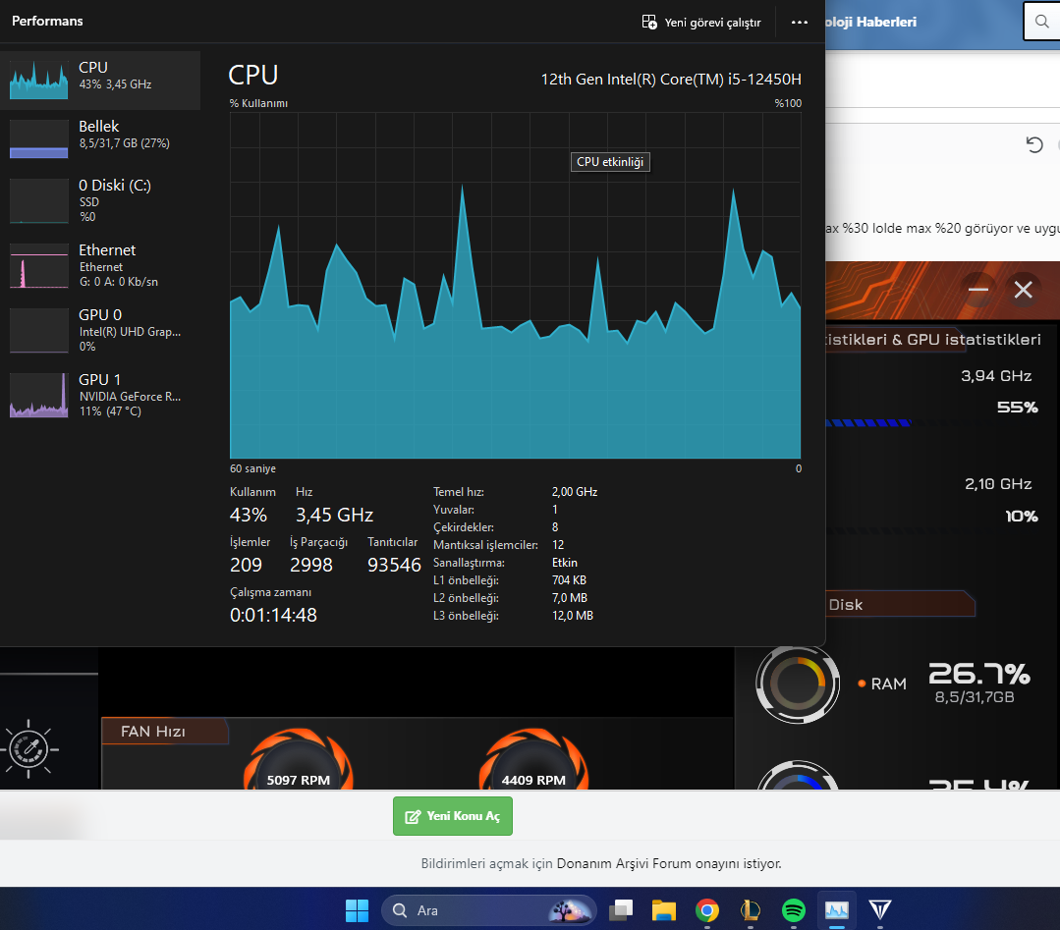Open the Windows Start menu
1060x930 pixels.
pos(357,910)
